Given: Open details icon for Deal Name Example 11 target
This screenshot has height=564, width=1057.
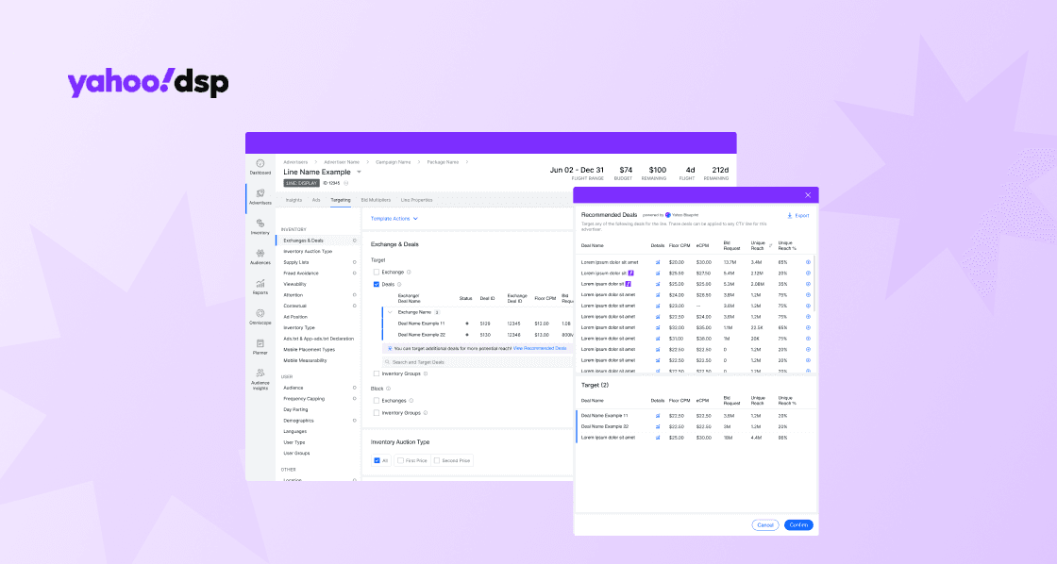Looking at the screenshot, I should [657, 416].
